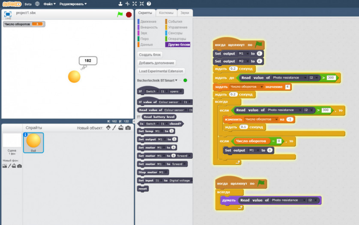Image resolution: width=359 pixels, height=225 pixels.
Task: Click the reset block in palette
Action: pyautogui.click(x=143, y=189)
